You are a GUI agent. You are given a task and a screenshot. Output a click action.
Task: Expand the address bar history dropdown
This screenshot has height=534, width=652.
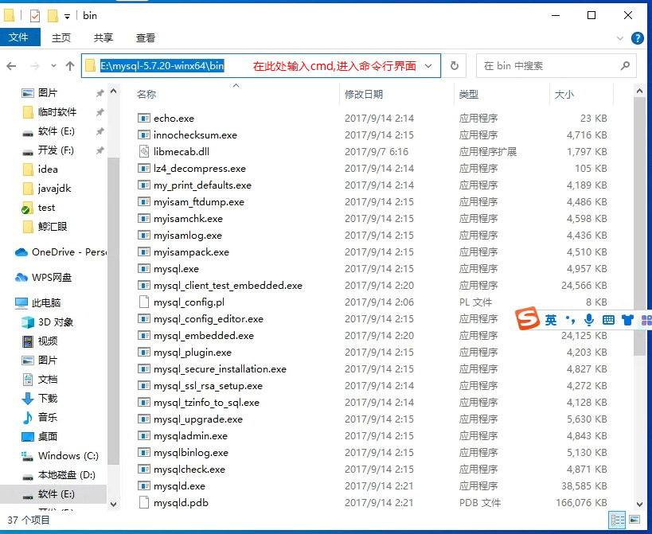pyautogui.click(x=429, y=66)
